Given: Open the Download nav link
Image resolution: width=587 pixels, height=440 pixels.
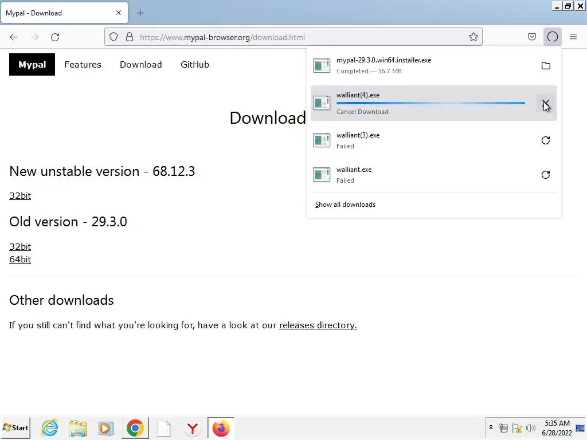Looking at the screenshot, I should tap(141, 64).
